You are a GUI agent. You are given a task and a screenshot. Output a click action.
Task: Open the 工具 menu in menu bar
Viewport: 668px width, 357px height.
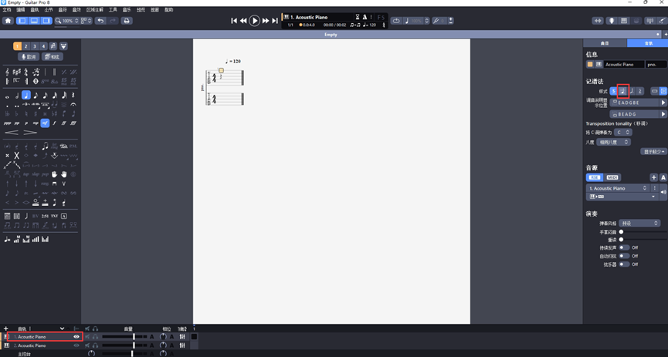click(113, 10)
